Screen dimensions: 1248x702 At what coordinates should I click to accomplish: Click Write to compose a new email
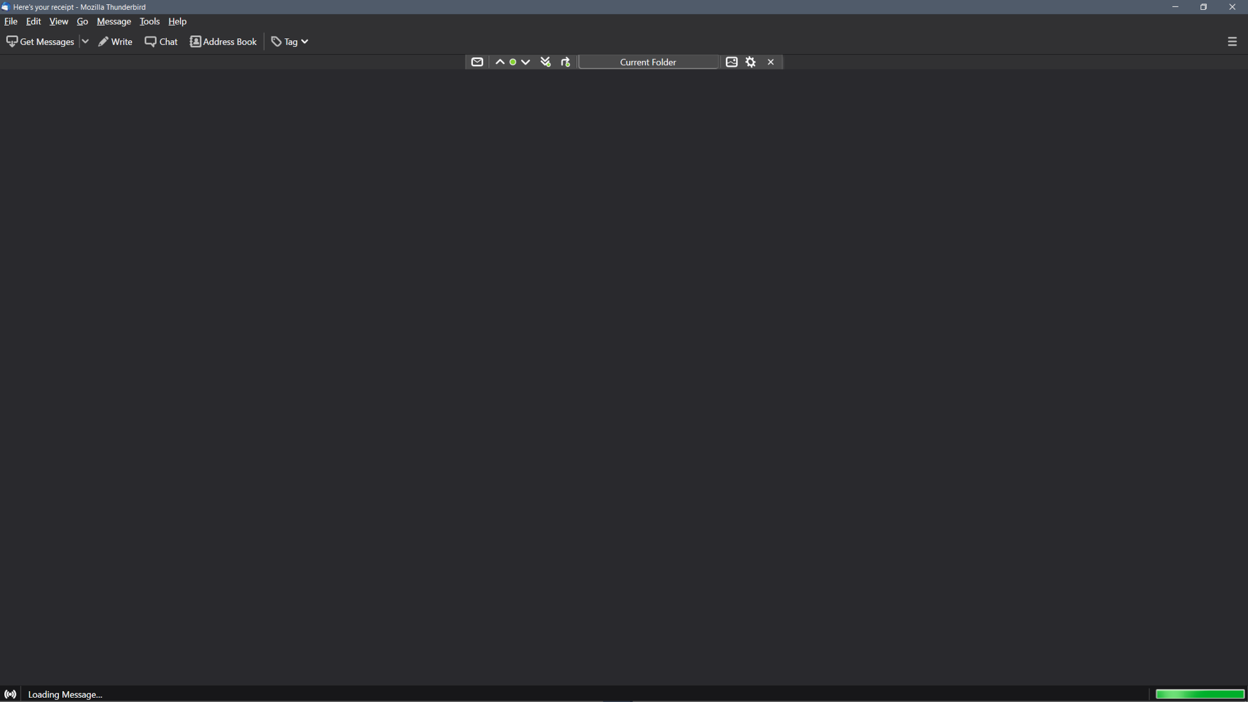click(115, 41)
